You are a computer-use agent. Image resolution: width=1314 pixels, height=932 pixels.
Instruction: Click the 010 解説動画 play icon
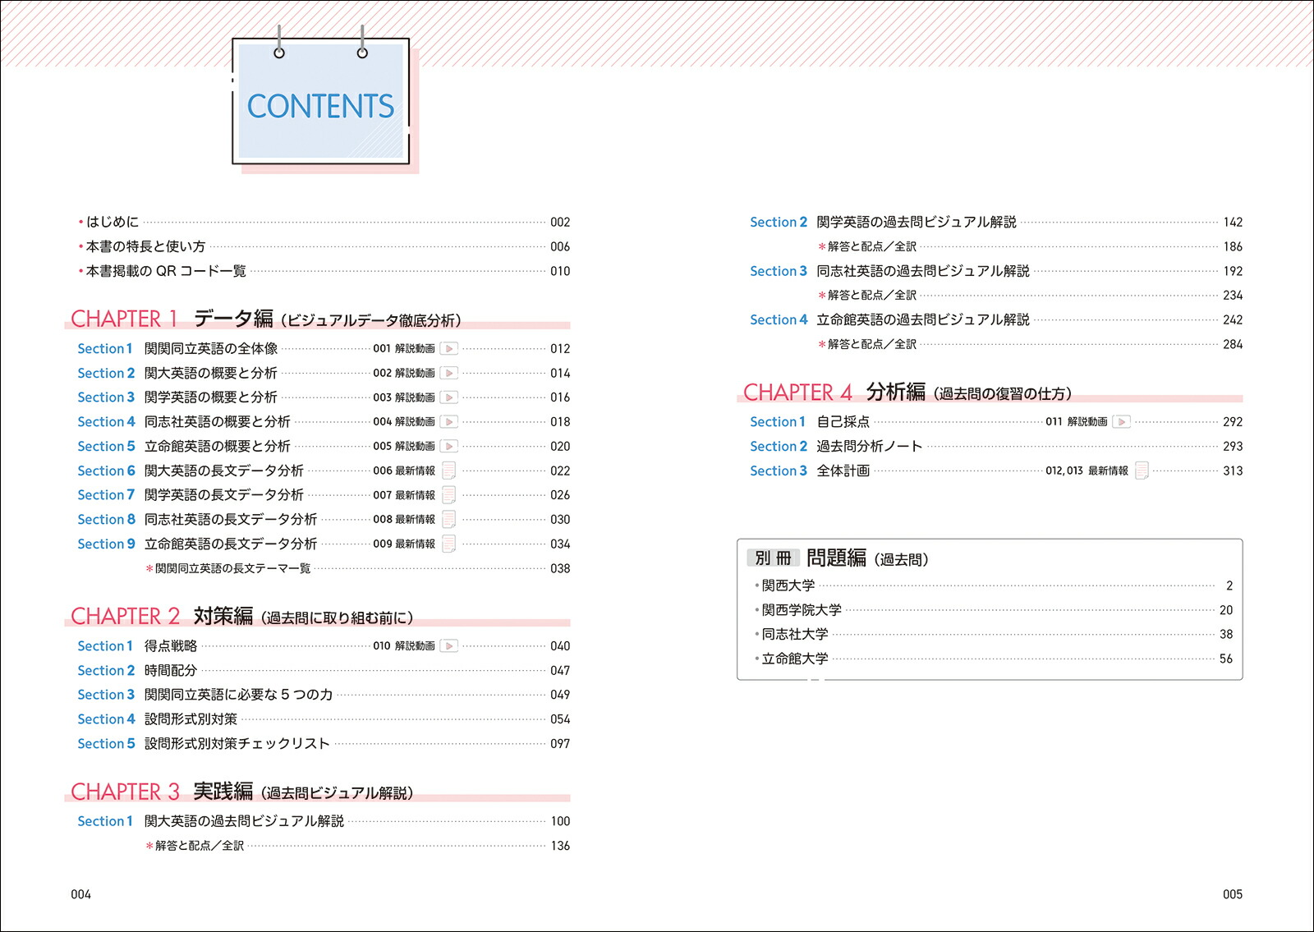coord(449,646)
